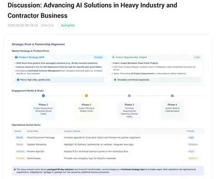Open the Phase 3 Technical Requirements card
The width and height of the screenshot is (217, 179).
(x=129, y=110)
